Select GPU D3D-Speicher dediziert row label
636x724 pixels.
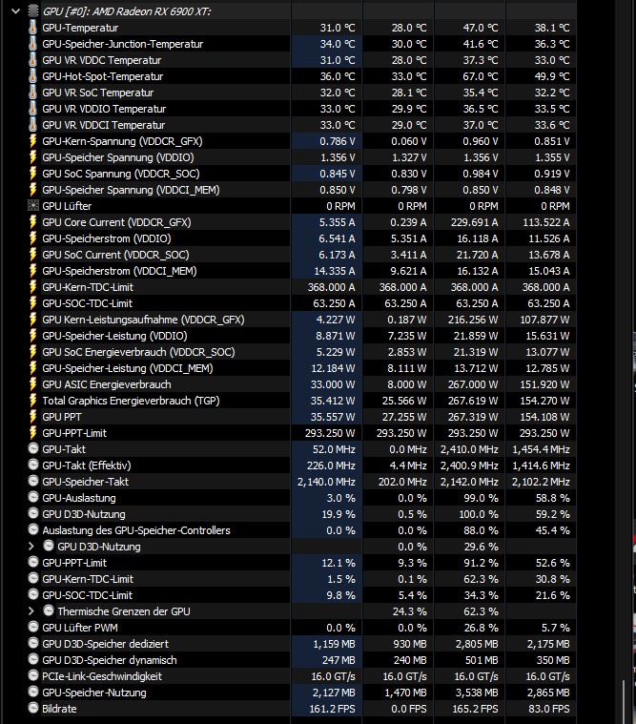point(105,644)
